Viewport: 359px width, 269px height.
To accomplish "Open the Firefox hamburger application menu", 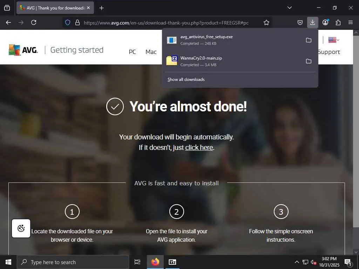I will (351, 22).
